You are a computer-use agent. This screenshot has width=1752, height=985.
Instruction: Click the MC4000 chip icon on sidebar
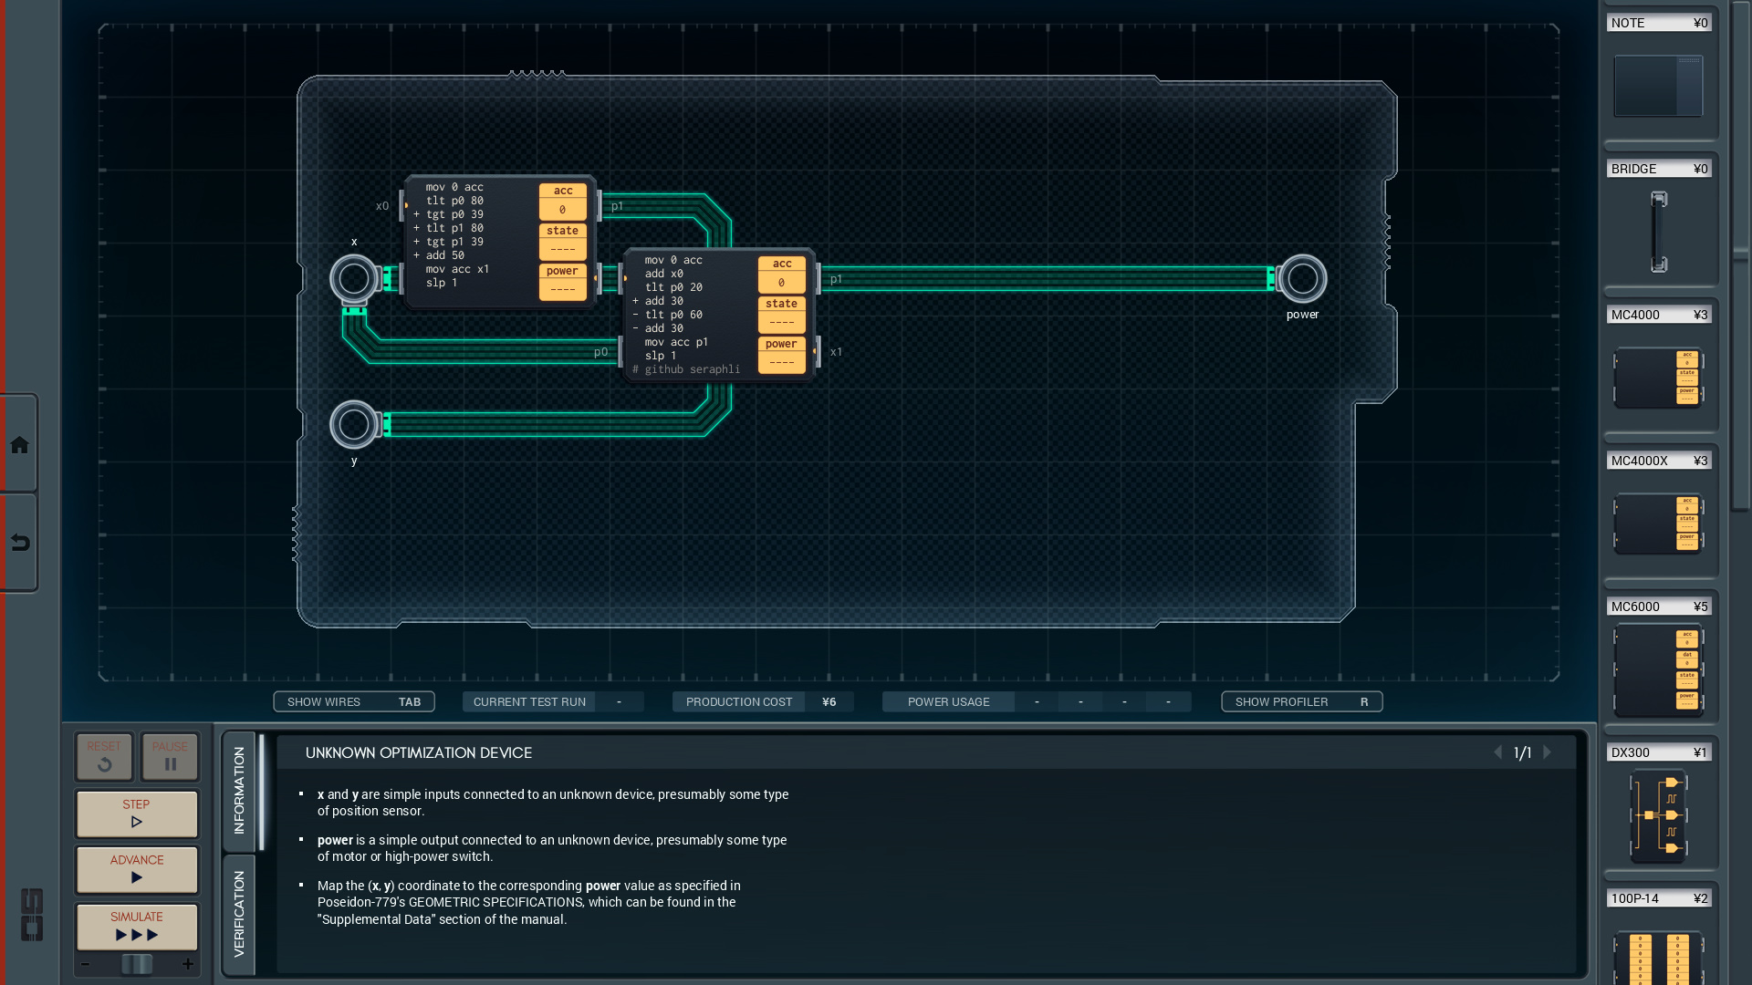coord(1658,378)
